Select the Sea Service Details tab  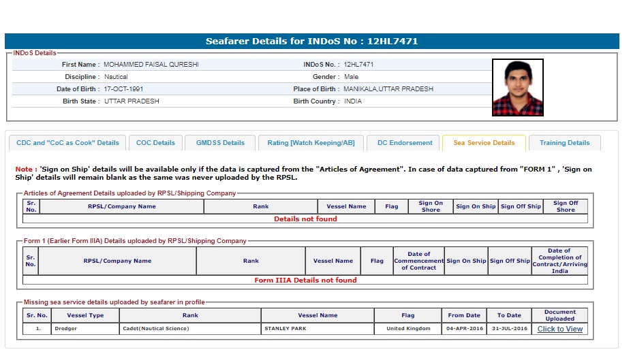(484, 143)
